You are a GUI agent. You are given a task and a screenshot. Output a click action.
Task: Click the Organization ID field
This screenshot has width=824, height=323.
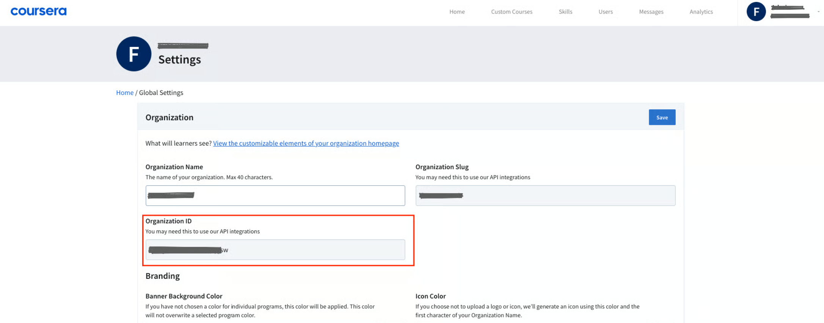click(275, 250)
